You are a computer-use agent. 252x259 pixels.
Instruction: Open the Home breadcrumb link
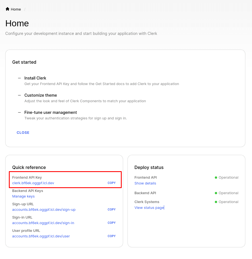coord(16,9)
